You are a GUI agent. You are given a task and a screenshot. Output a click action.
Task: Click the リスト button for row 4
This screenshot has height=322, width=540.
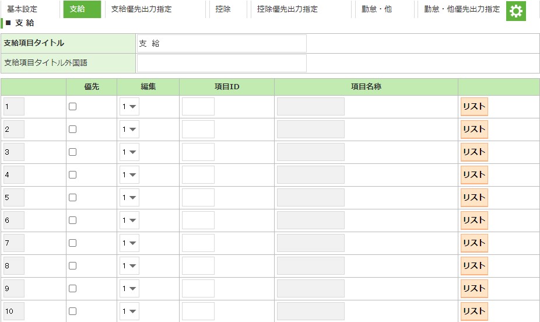(x=474, y=174)
